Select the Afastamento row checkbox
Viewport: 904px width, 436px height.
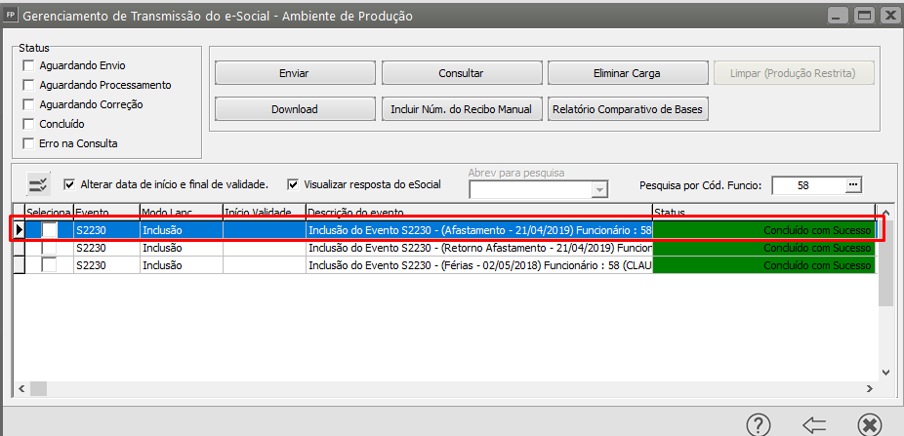click(50, 230)
